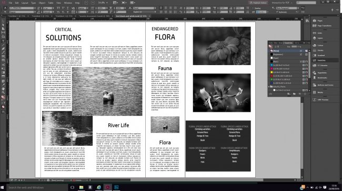
Task: Select the Type tool in the toolbox
Action: pos(3,41)
